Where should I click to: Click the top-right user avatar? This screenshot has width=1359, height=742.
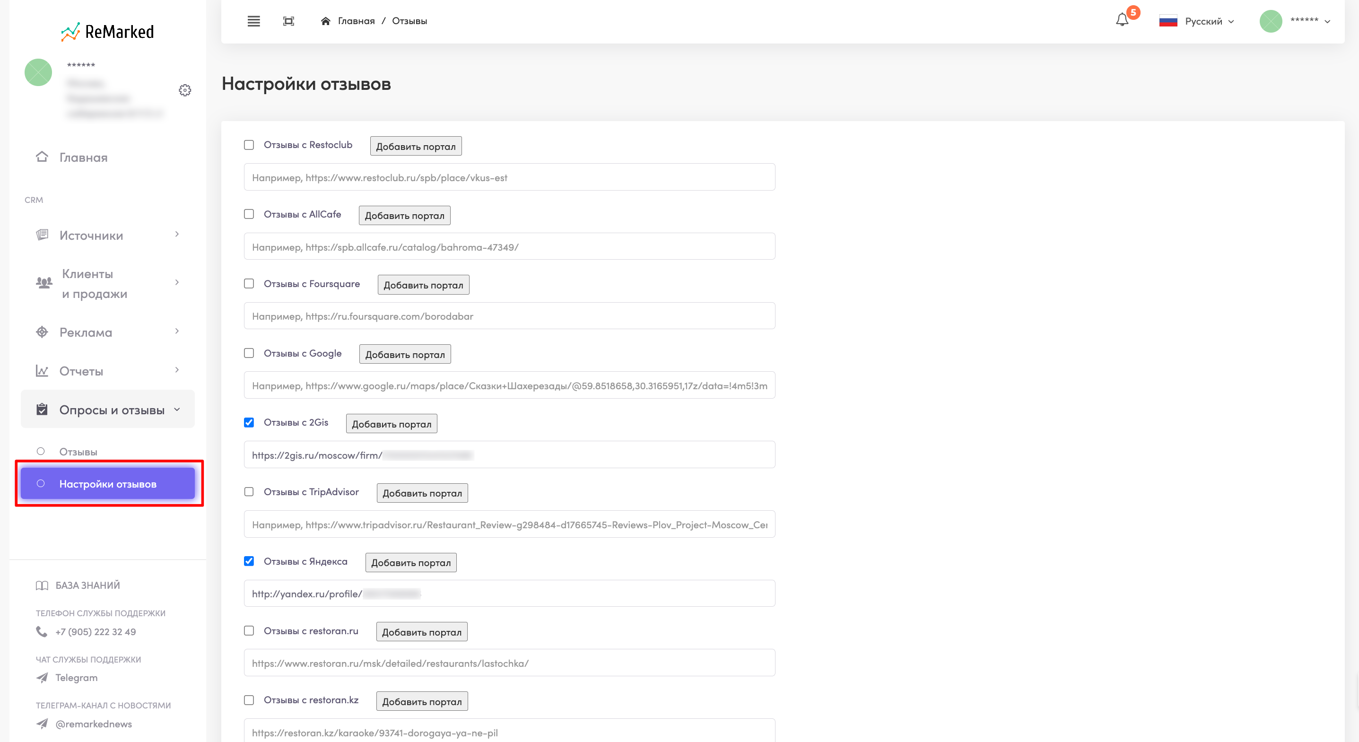point(1271,21)
